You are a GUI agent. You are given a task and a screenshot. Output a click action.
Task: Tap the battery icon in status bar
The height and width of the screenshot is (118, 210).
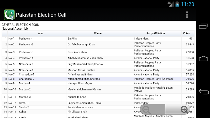pos(177,4)
